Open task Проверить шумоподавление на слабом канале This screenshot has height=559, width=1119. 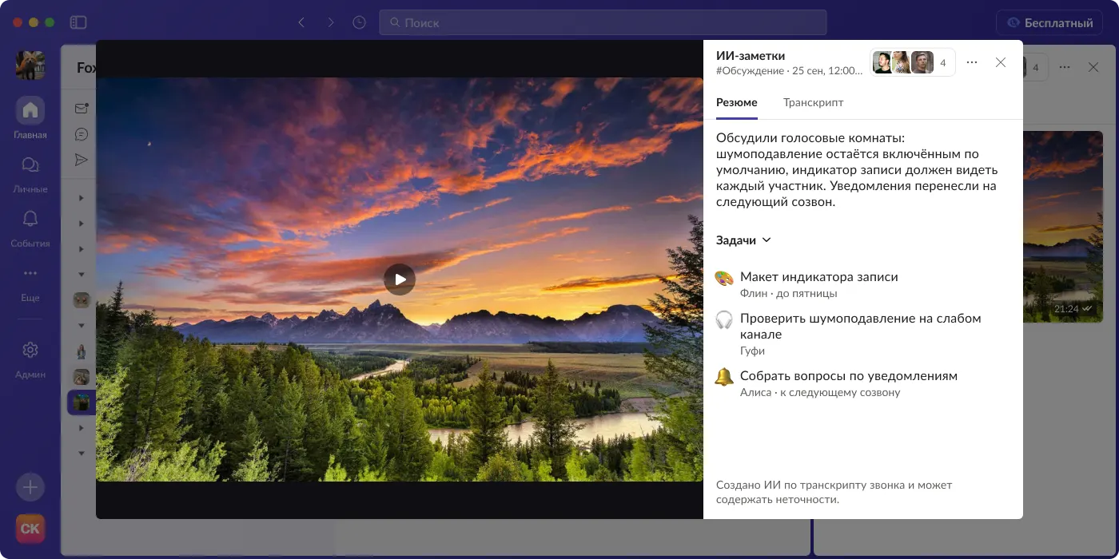point(860,327)
